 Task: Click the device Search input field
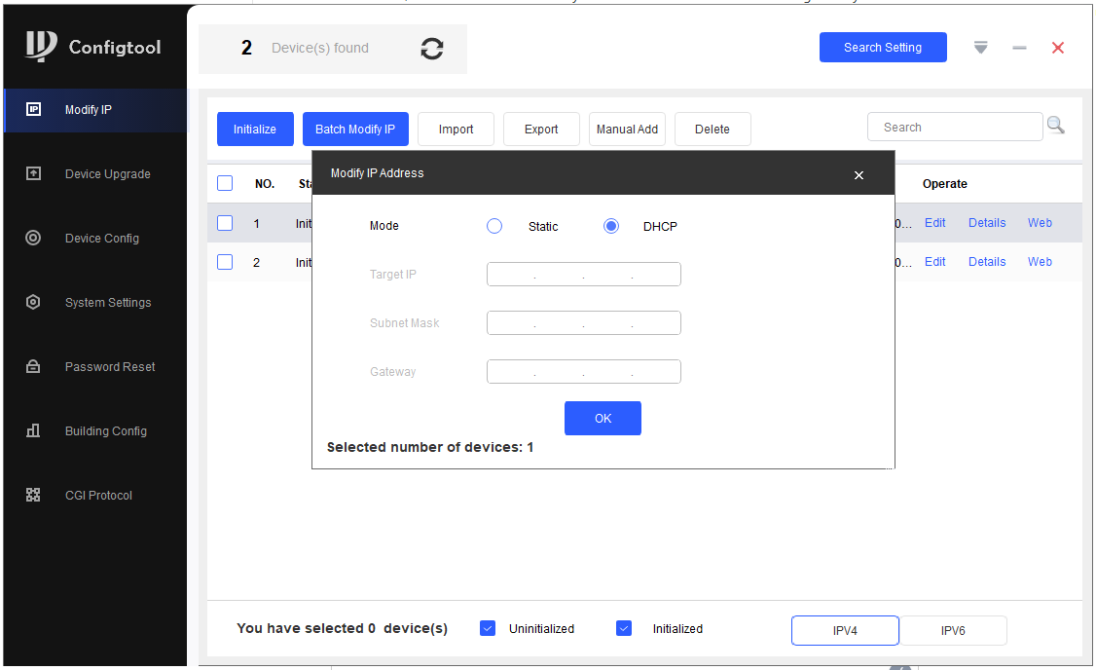954,128
